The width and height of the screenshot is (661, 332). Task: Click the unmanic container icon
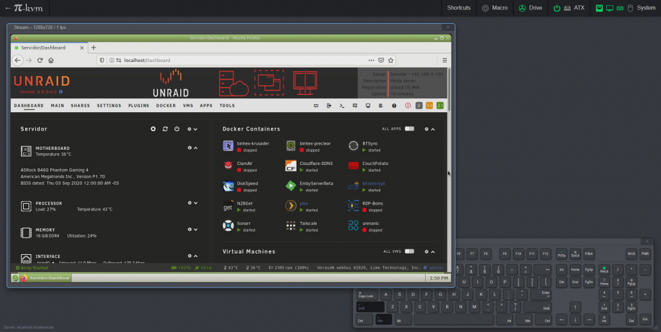[353, 226]
